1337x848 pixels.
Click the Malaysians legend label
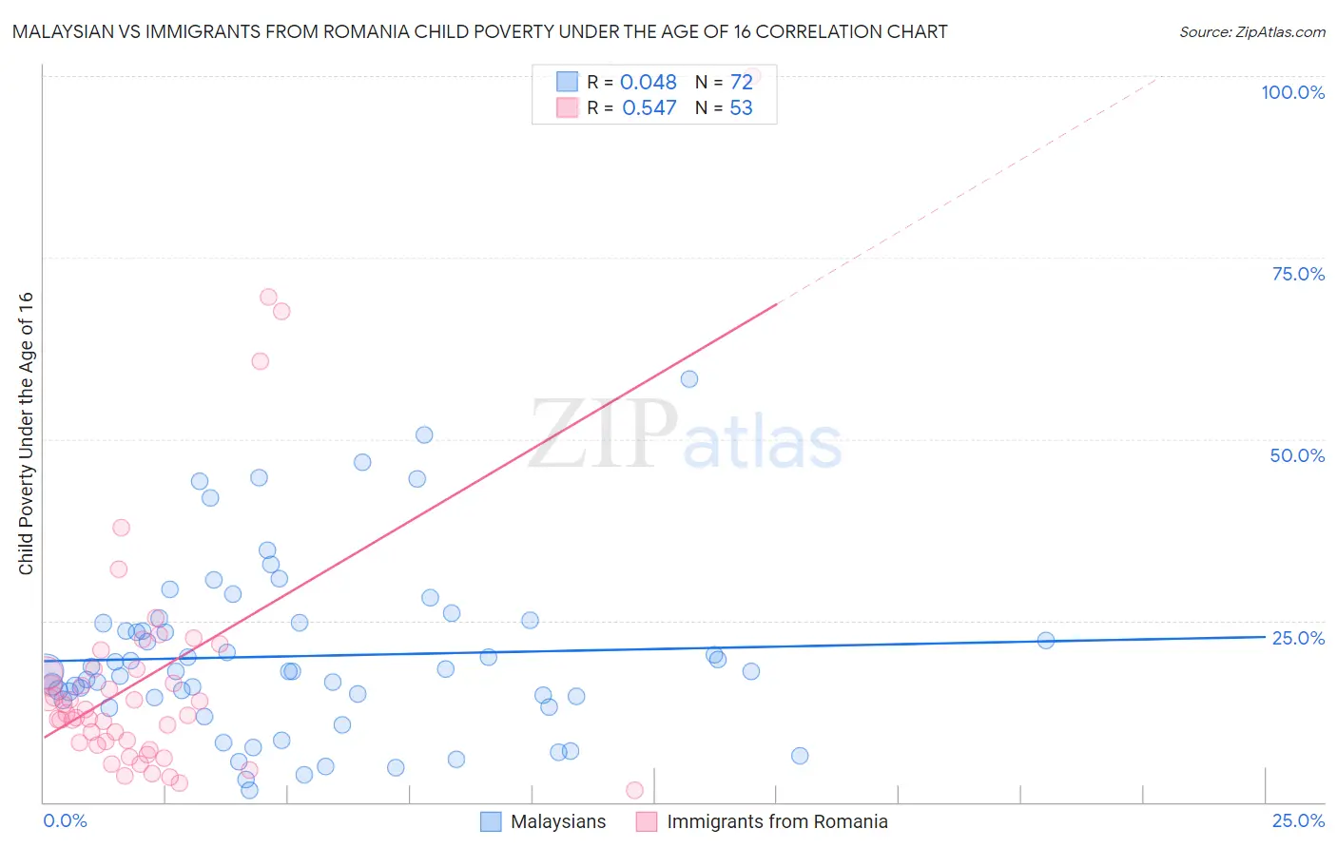tap(558, 821)
